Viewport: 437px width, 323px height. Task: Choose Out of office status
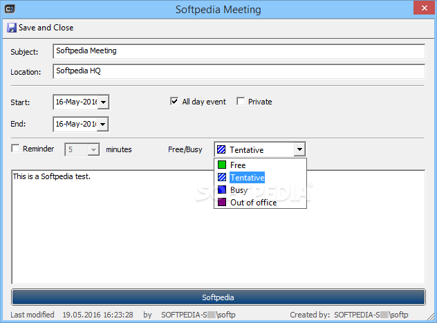tap(260, 203)
